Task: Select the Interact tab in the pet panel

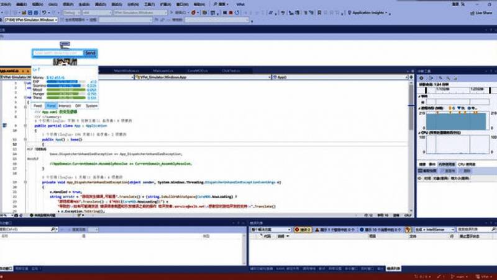Action: pos(65,106)
